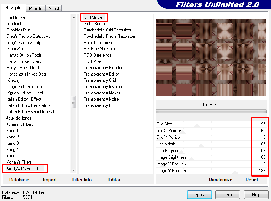Open the Database menu button
The width and height of the screenshot is (271, 201).
(19, 180)
